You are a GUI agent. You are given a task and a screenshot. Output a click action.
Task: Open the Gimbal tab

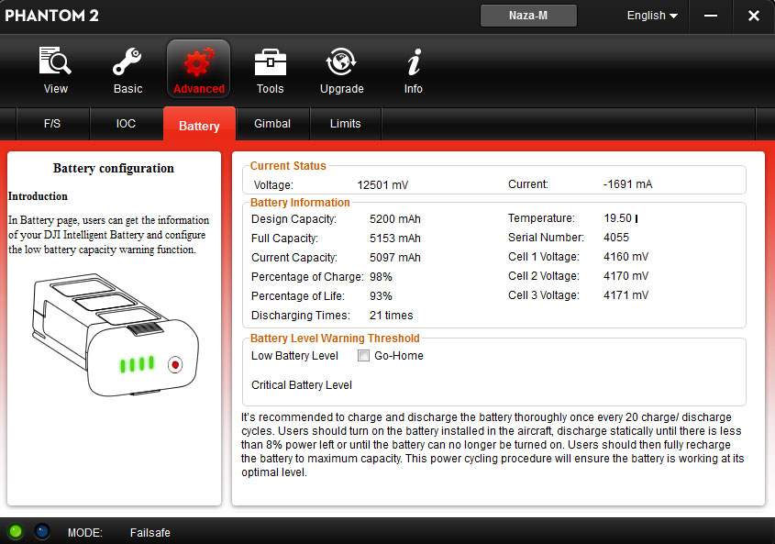coord(272,124)
